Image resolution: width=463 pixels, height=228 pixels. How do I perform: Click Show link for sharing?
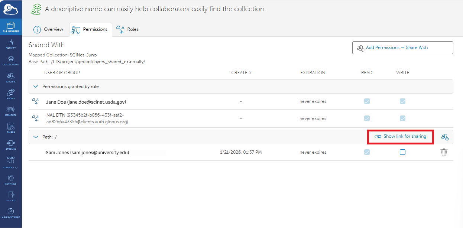pyautogui.click(x=401, y=137)
